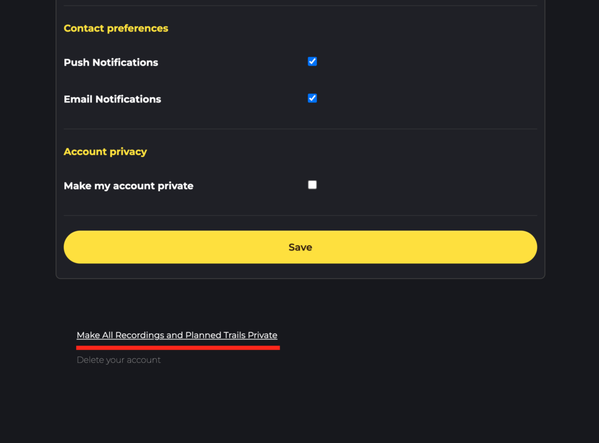The width and height of the screenshot is (599, 443).
Task: Open Make All Recordings and Planned Trails Private
Action: (x=177, y=335)
